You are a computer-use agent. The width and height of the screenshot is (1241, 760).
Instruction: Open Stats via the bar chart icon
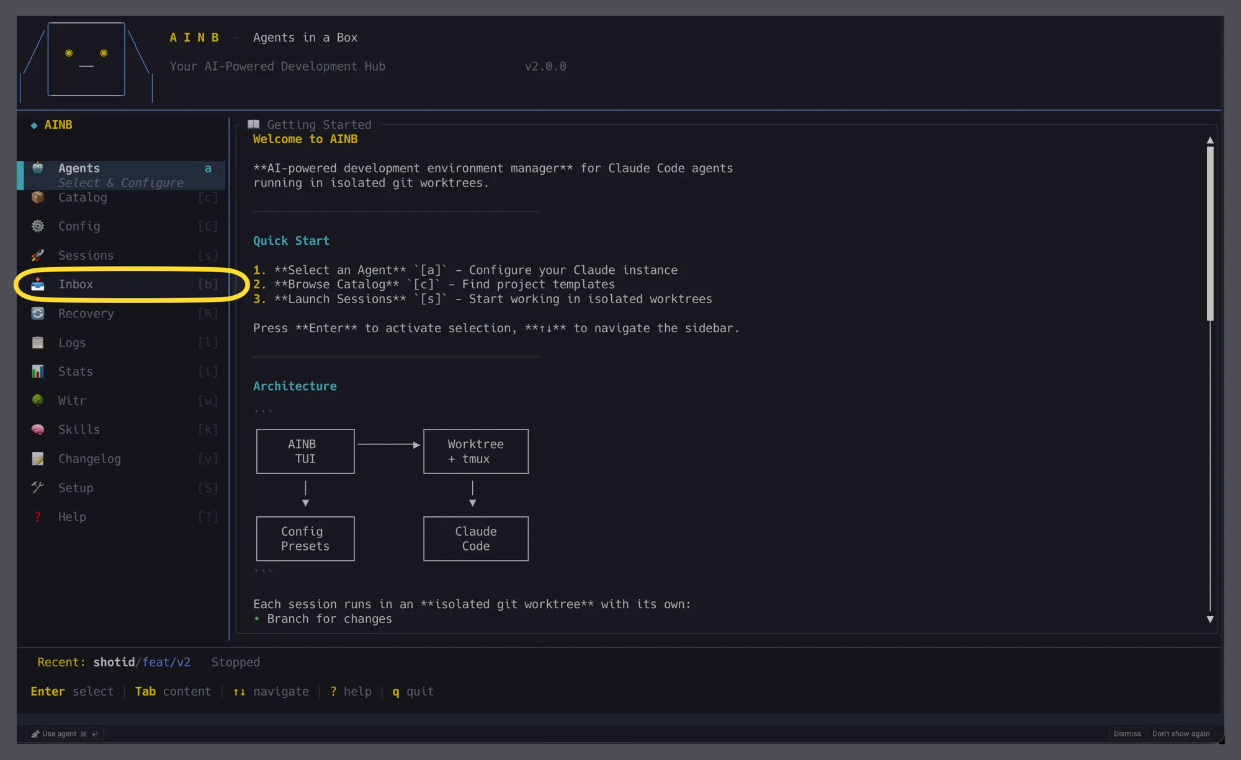point(38,371)
